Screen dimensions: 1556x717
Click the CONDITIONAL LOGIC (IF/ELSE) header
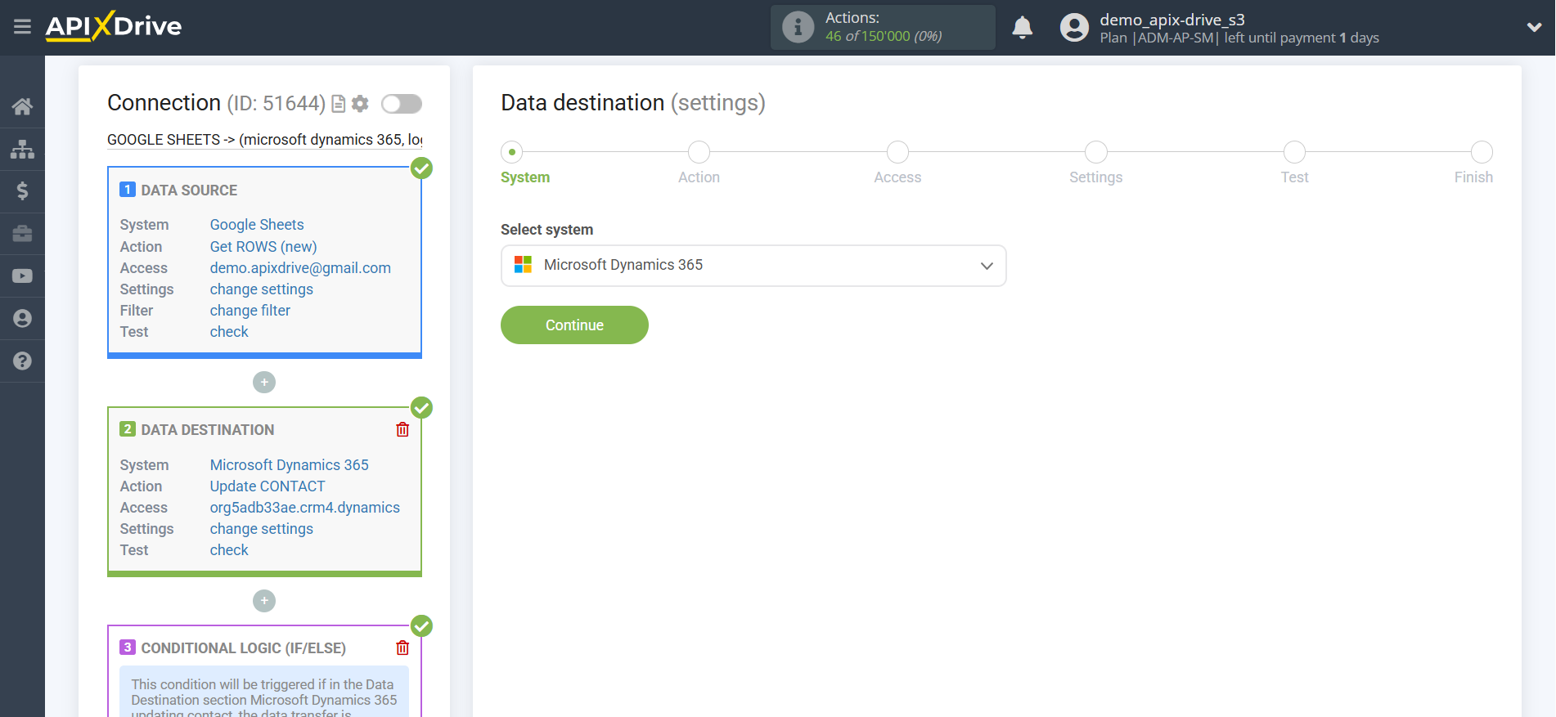[244, 648]
